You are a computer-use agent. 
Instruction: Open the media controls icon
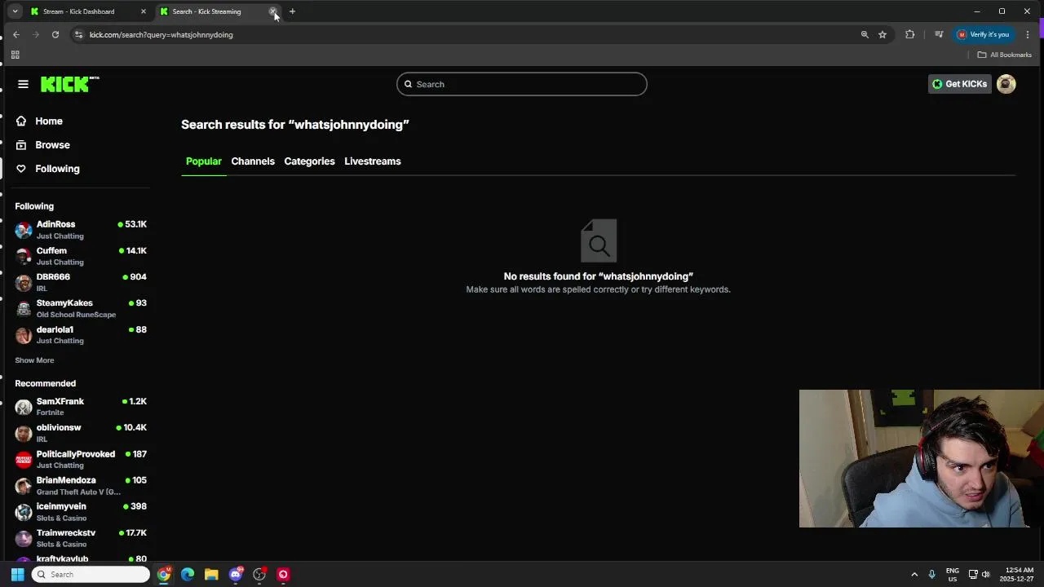[939, 34]
